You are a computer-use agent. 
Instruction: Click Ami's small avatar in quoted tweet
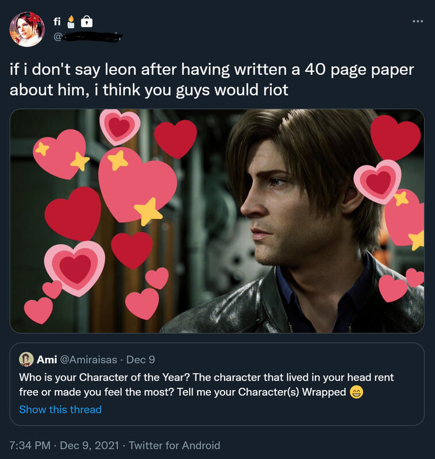point(26,360)
